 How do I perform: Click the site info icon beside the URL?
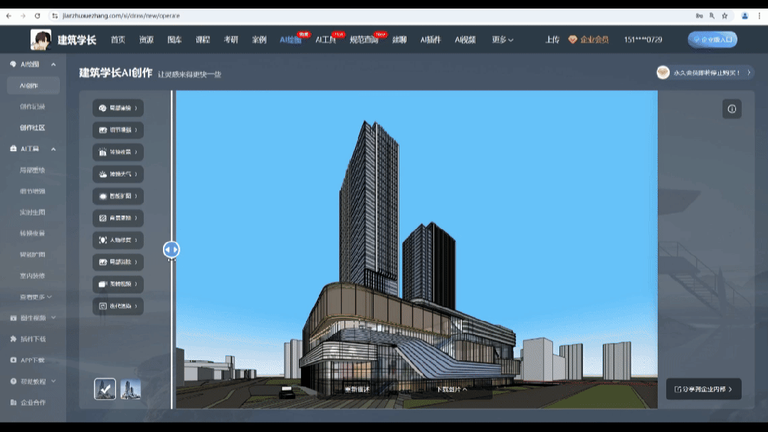[x=55, y=16]
